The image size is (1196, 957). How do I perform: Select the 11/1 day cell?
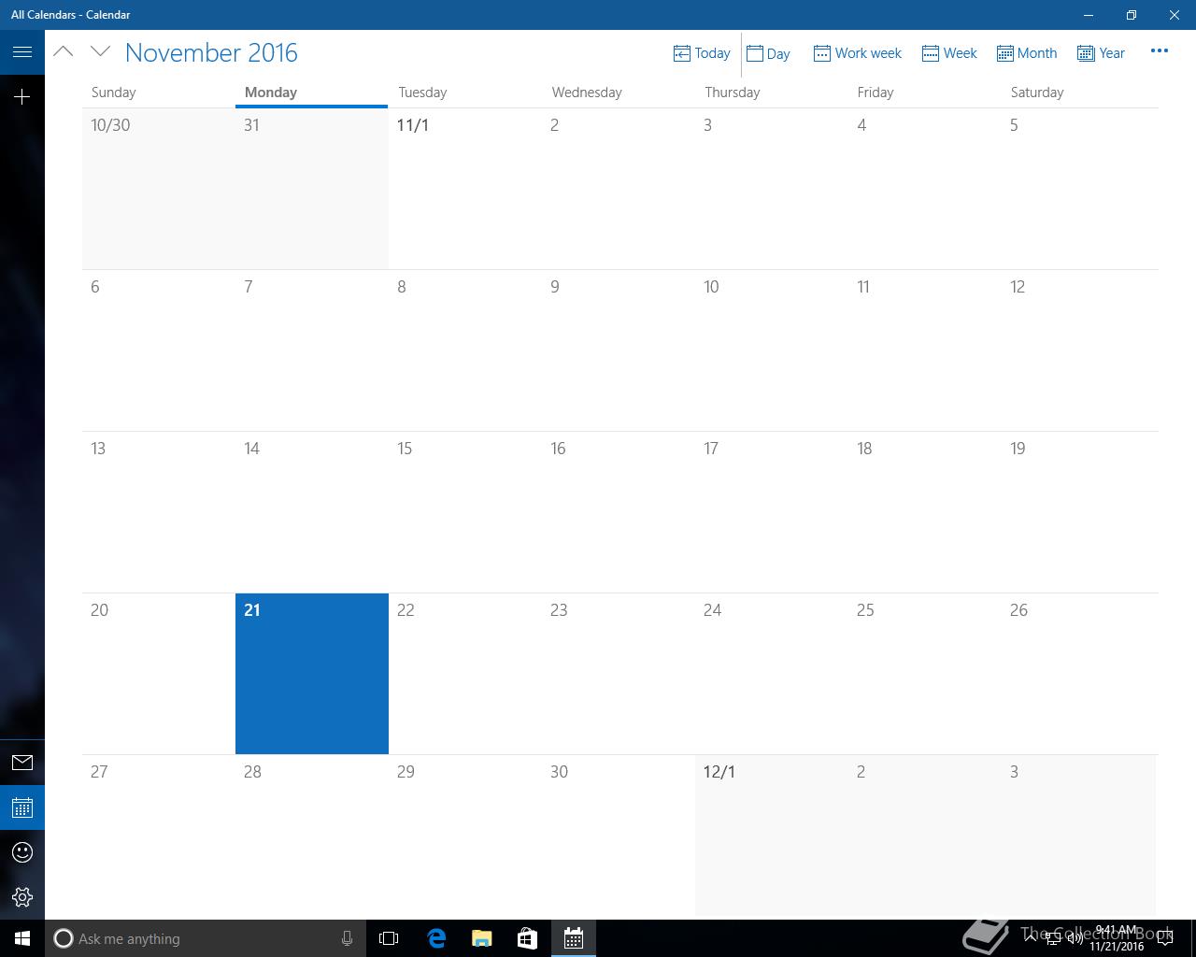[465, 189]
